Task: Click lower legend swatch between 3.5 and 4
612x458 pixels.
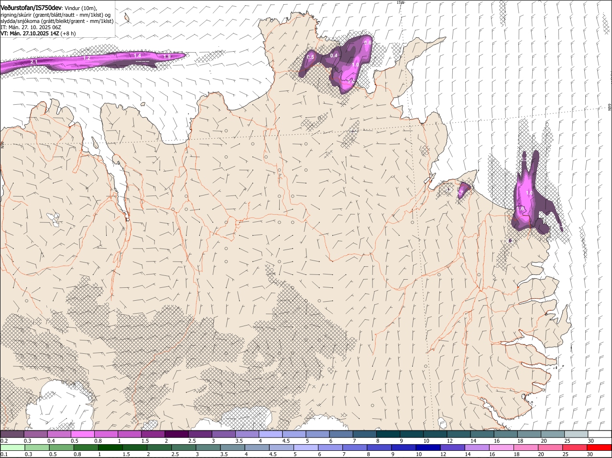Action: [233, 447]
